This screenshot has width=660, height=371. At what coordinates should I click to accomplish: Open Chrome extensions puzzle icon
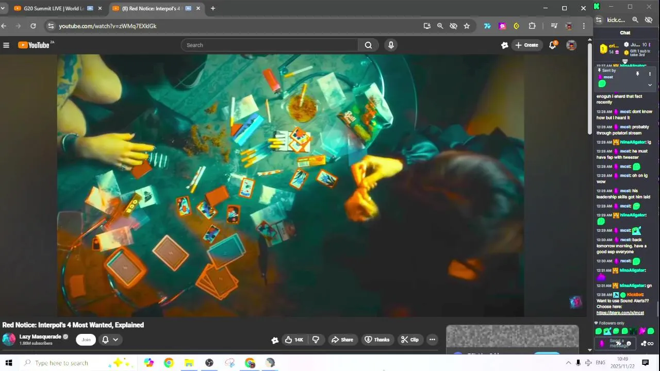(x=532, y=26)
